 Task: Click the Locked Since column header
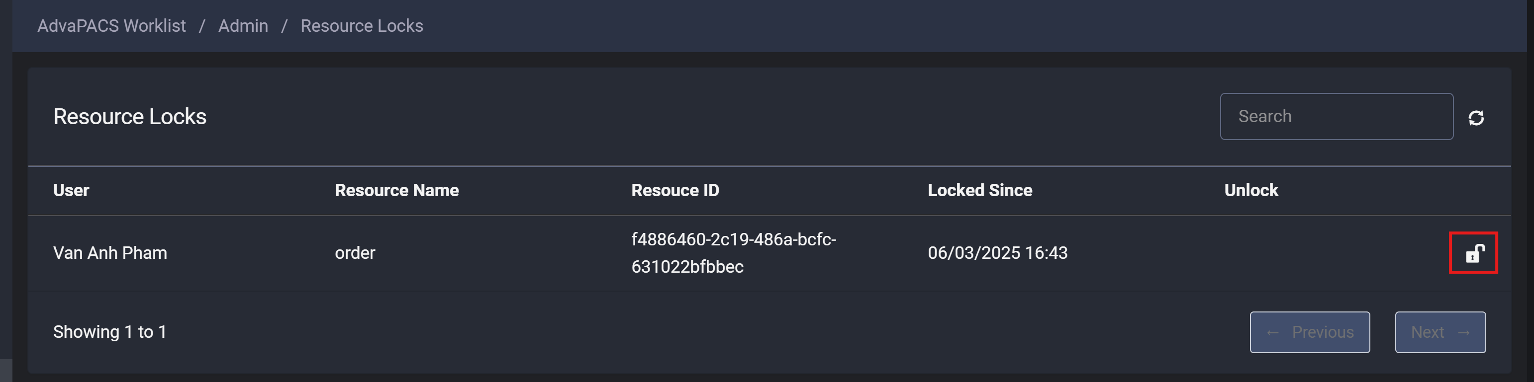click(979, 190)
